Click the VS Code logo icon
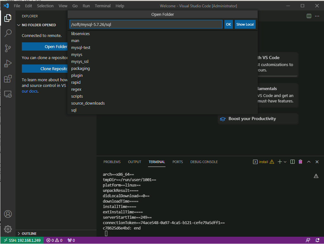324x244 pixels. 6,6
